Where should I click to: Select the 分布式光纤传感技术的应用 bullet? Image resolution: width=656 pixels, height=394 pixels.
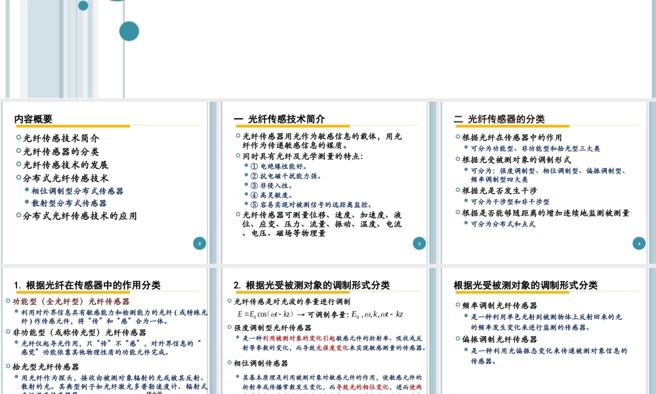click(x=79, y=215)
